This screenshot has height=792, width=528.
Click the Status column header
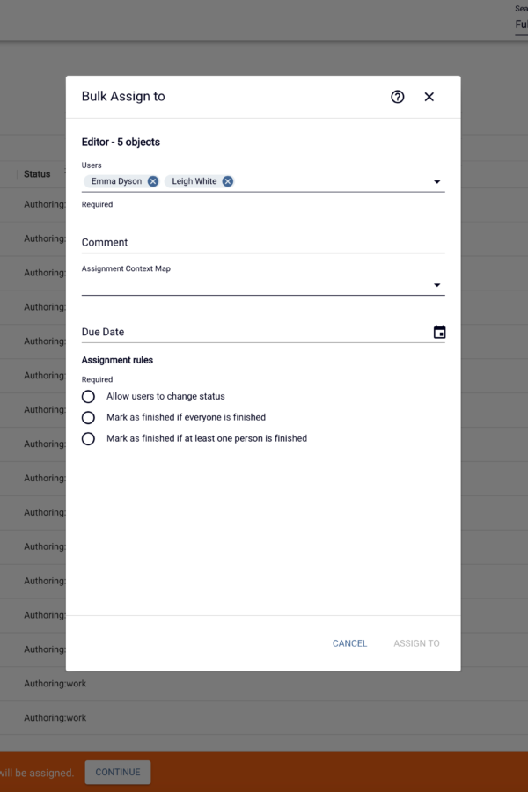tap(37, 173)
